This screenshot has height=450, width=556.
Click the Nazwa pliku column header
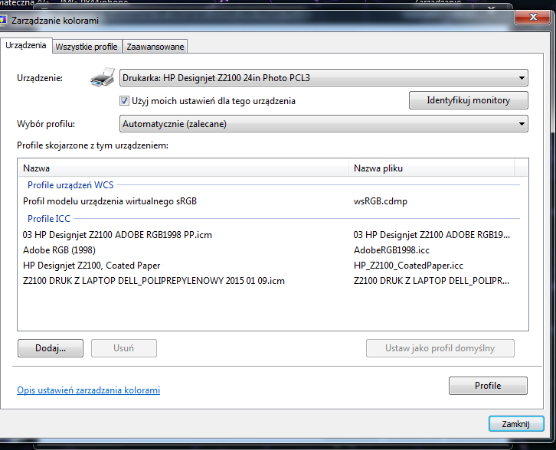tap(432, 168)
